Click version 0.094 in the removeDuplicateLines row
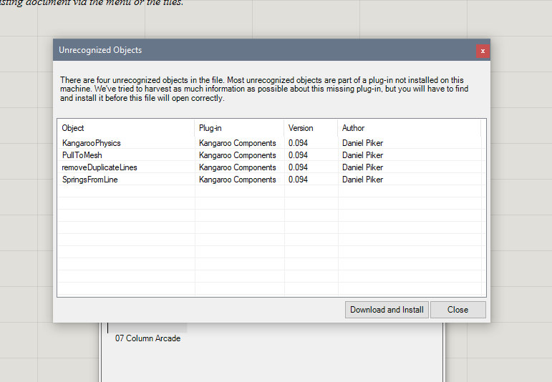Viewport: 552px width, 382px height. click(298, 167)
